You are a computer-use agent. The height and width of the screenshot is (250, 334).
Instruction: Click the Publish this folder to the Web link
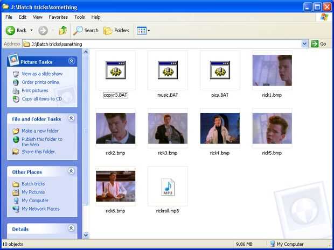pyautogui.click(x=42, y=142)
